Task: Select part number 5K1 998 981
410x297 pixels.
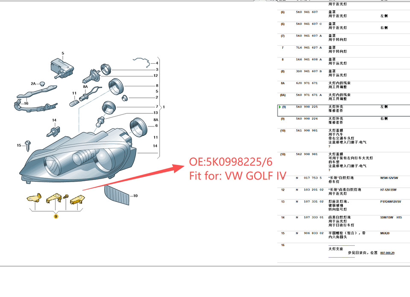Action: 307,130
